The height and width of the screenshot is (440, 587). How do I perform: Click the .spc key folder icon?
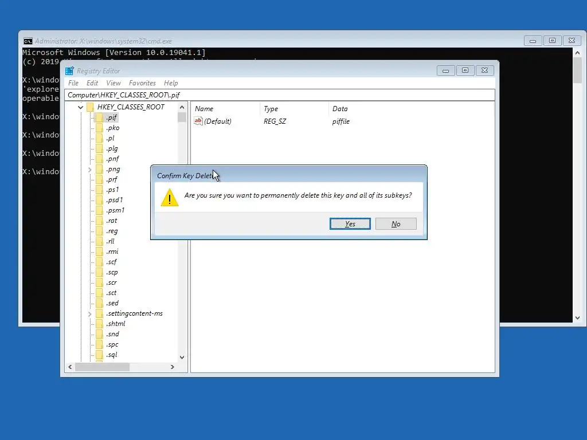pyautogui.click(x=99, y=344)
